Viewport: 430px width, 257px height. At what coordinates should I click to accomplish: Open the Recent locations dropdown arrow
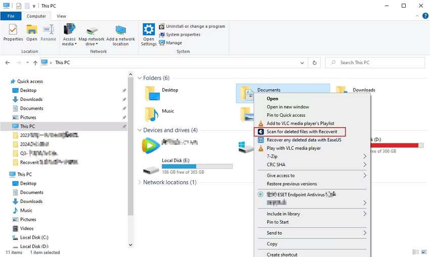(x=27, y=63)
